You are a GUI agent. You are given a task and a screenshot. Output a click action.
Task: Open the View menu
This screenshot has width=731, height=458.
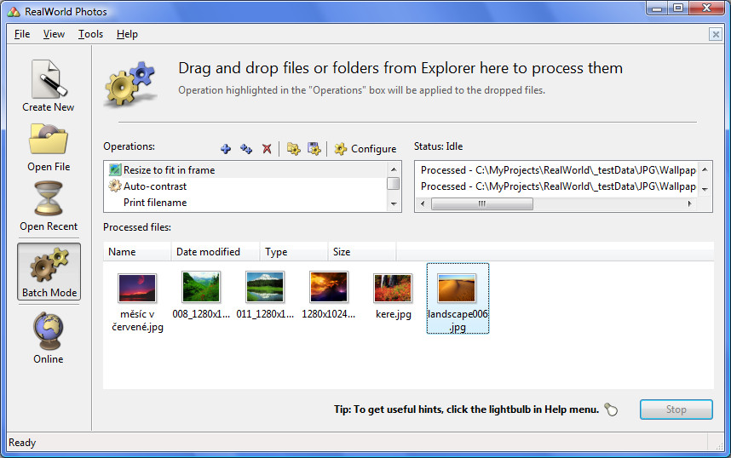pos(54,34)
